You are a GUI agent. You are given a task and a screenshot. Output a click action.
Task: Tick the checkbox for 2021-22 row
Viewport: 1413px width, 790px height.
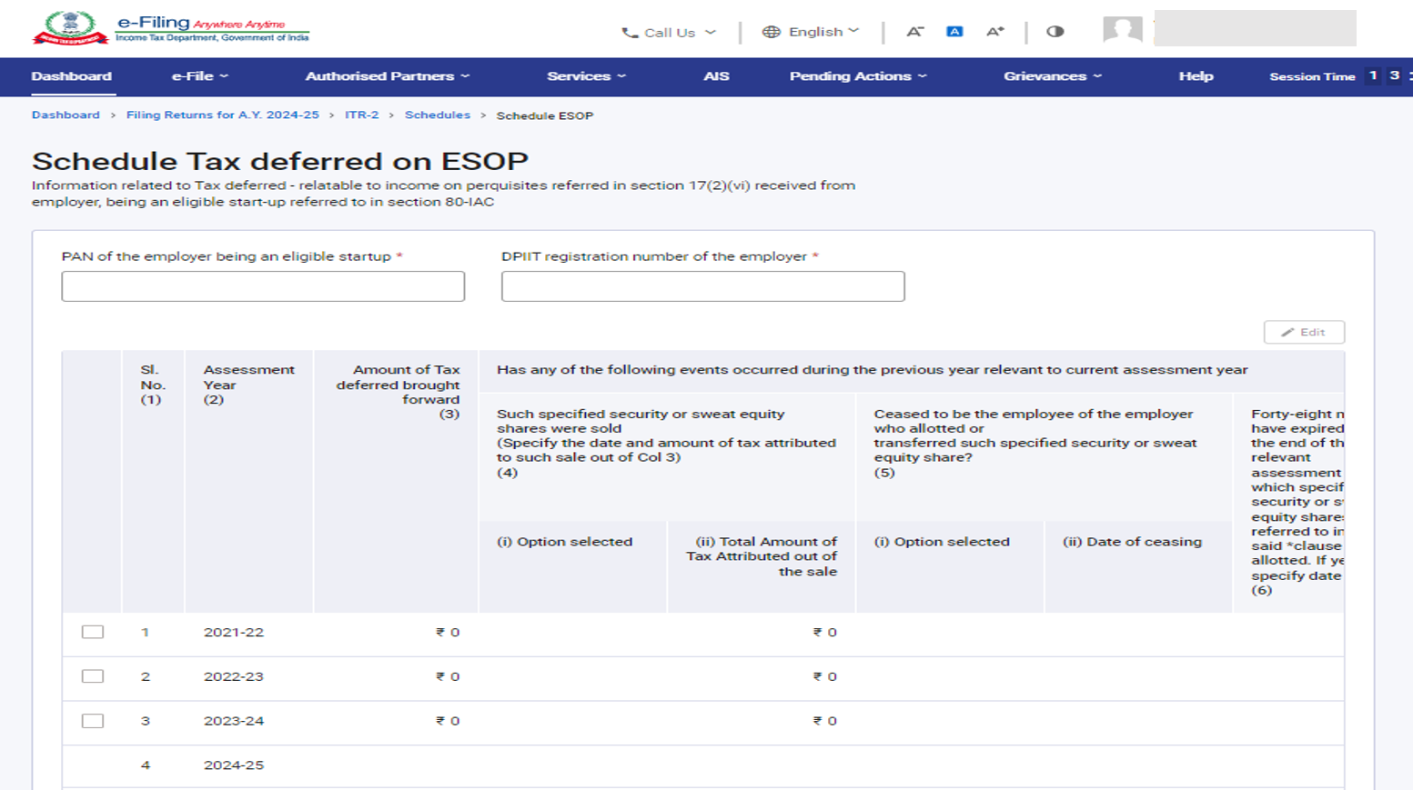(93, 632)
